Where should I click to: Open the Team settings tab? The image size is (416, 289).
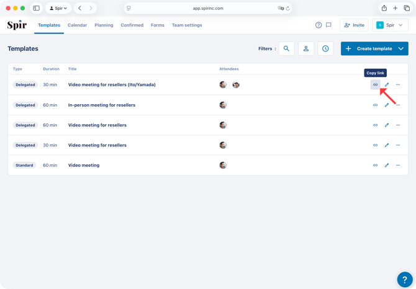click(187, 25)
